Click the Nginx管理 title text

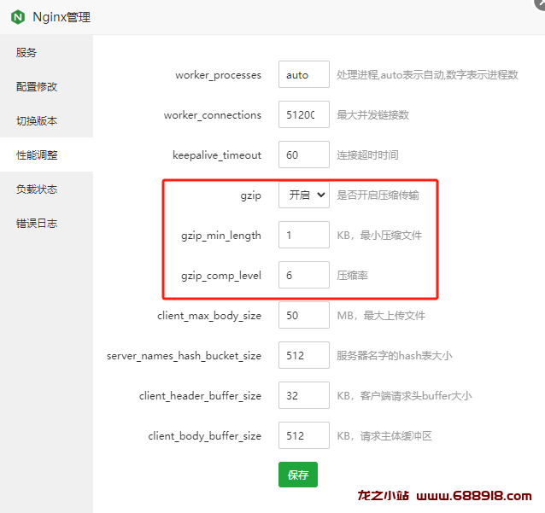pyautogui.click(x=62, y=17)
